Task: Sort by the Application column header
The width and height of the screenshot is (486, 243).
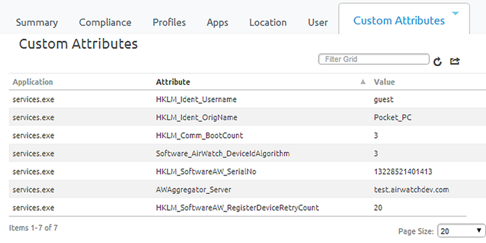Action: coord(33,82)
